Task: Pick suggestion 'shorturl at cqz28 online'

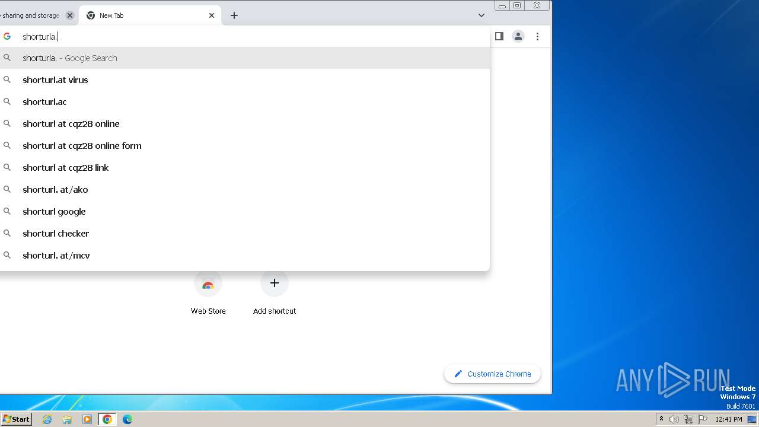Action: pyautogui.click(x=245, y=124)
